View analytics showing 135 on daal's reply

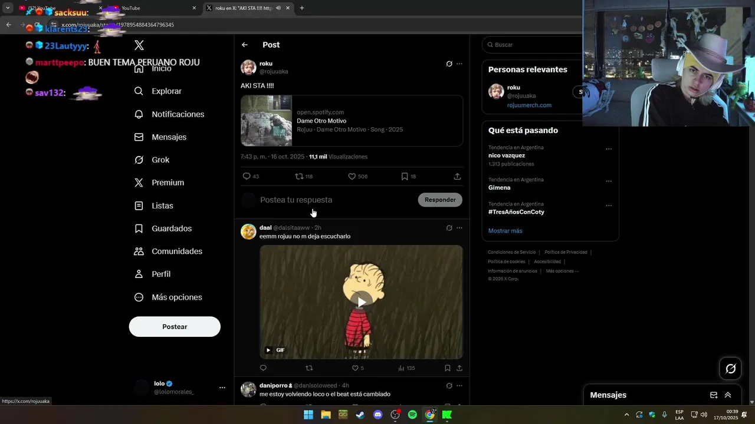pos(406,368)
